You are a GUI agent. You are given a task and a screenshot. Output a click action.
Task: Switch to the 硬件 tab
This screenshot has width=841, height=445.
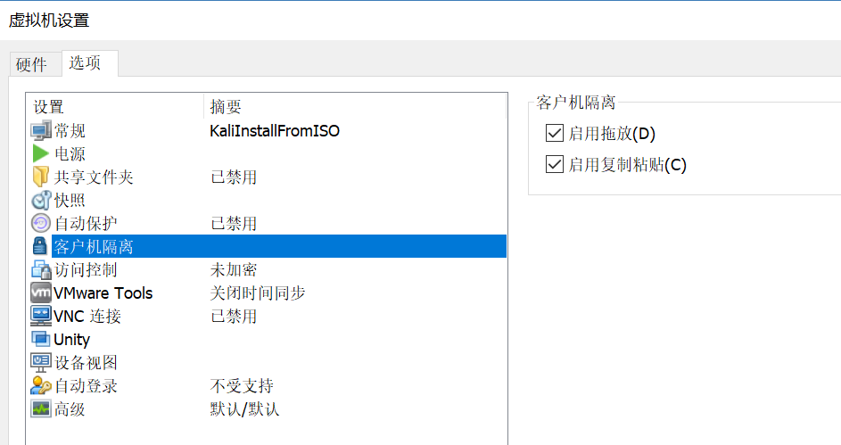31,64
